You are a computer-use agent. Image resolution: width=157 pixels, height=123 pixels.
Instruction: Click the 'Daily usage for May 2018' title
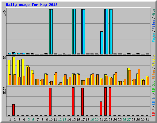pos(32,5)
